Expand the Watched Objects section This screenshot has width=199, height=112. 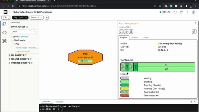(x=10, y=63)
